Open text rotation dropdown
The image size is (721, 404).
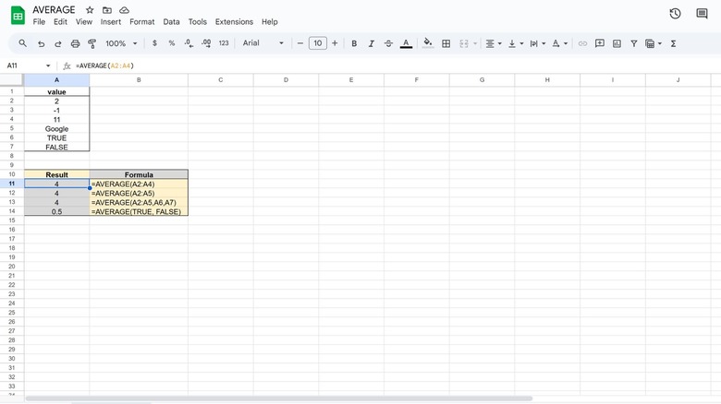(x=559, y=43)
